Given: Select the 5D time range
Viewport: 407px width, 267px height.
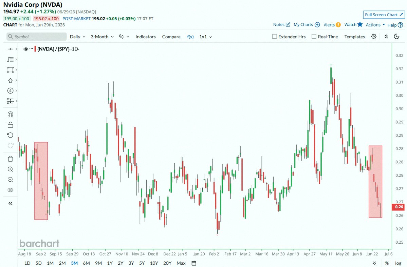Looking at the screenshot, I should click(x=38, y=263).
